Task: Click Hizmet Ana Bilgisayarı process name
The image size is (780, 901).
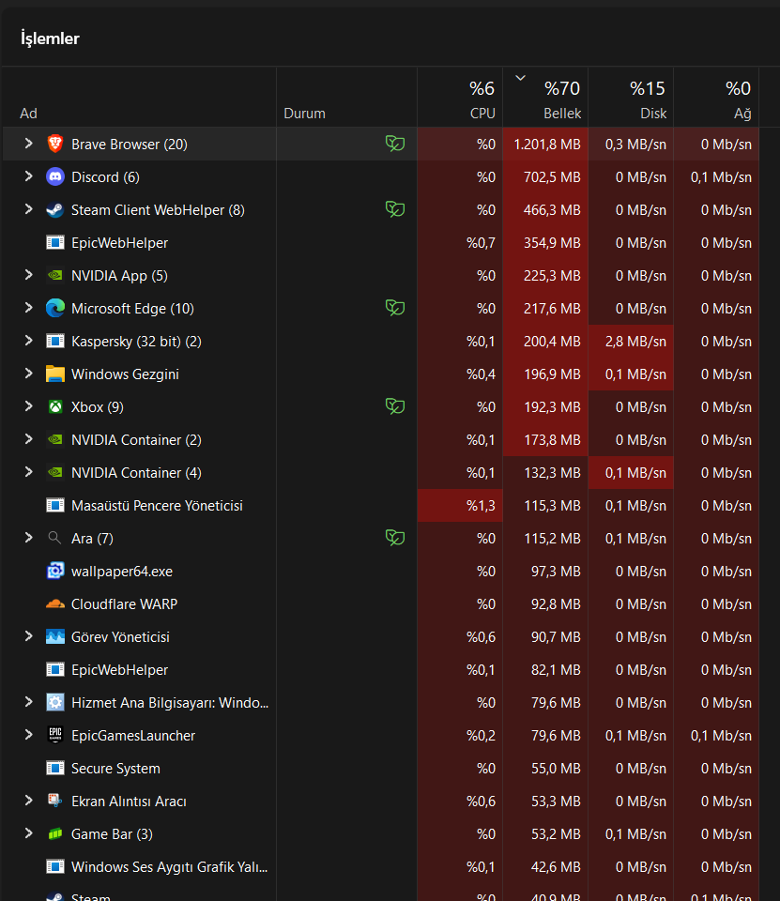Action: [x=170, y=703]
